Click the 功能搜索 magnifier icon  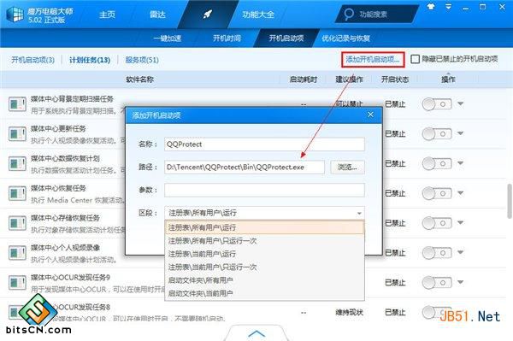[x=349, y=14]
